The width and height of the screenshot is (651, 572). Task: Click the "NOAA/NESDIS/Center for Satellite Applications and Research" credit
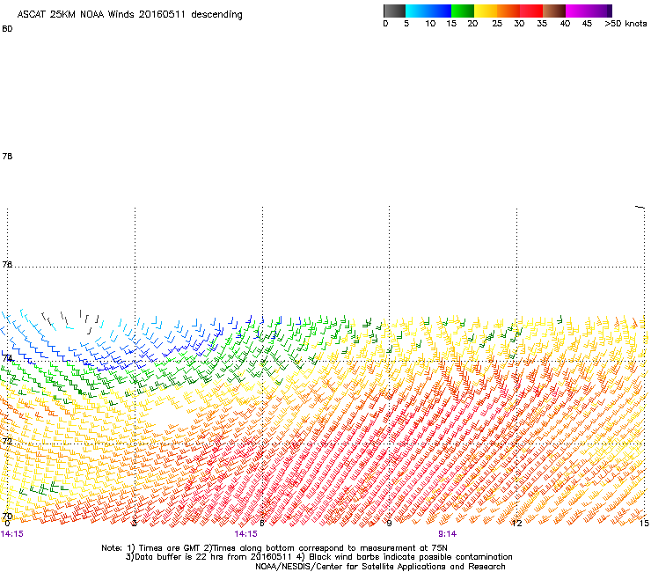coord(380,567)
